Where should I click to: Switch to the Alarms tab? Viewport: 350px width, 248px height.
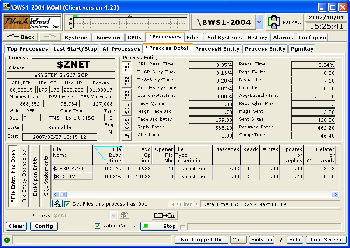click(283, 38)
